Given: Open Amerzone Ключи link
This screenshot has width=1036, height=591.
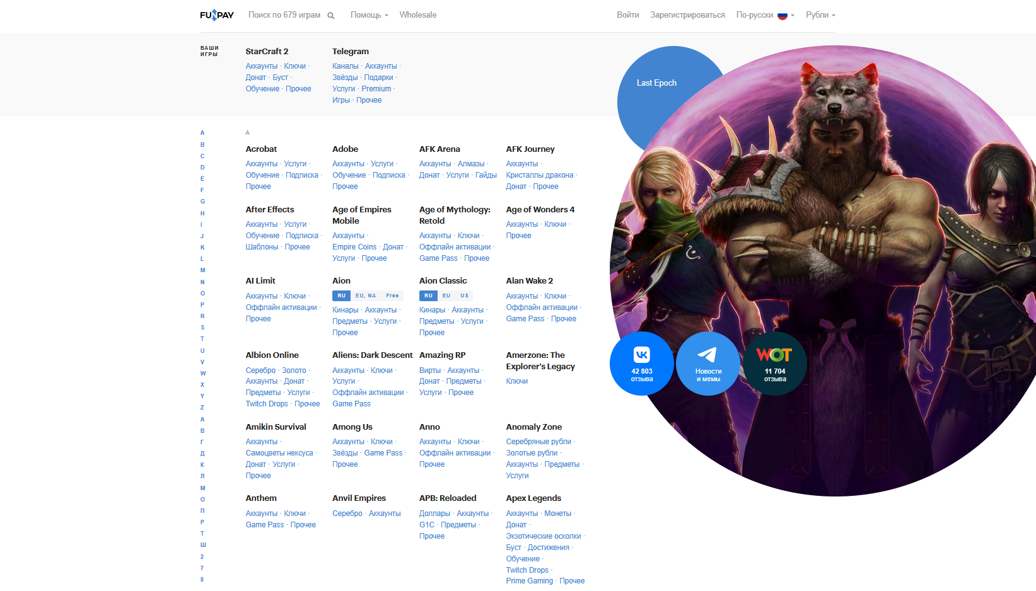Looking at the screenshot, I should pos(517,381).
